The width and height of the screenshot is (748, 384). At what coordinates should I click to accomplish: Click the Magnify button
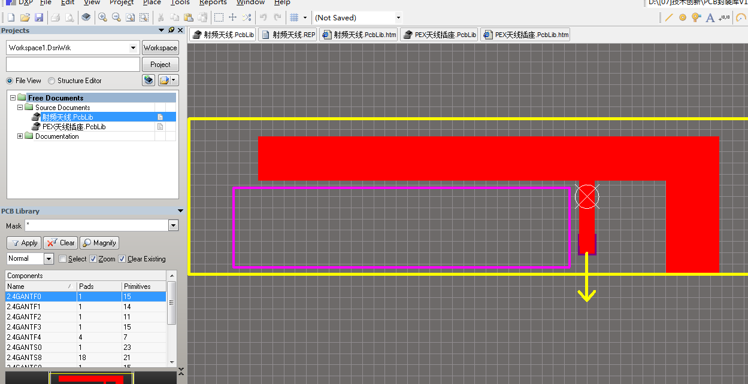[99, 243]
